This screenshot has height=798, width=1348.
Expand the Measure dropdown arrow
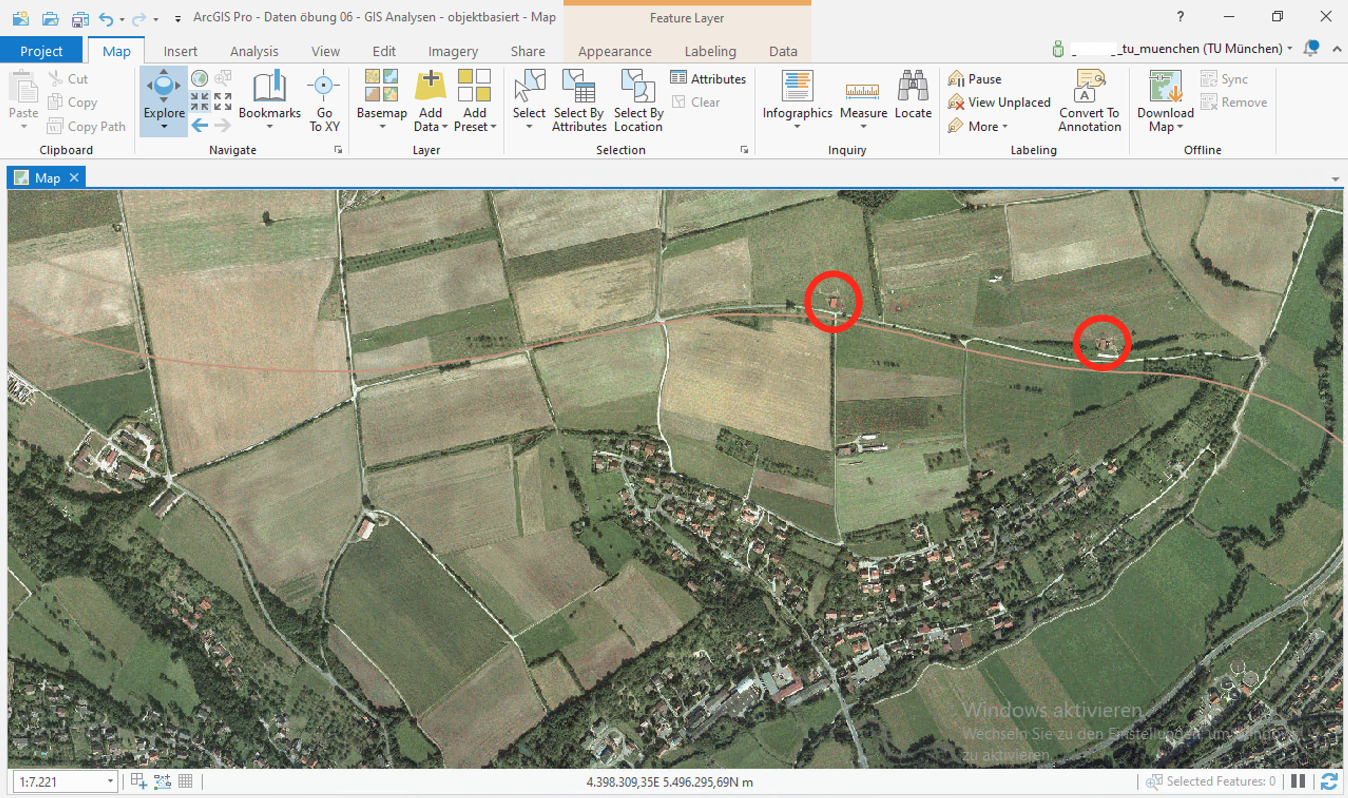click(863, 127)
